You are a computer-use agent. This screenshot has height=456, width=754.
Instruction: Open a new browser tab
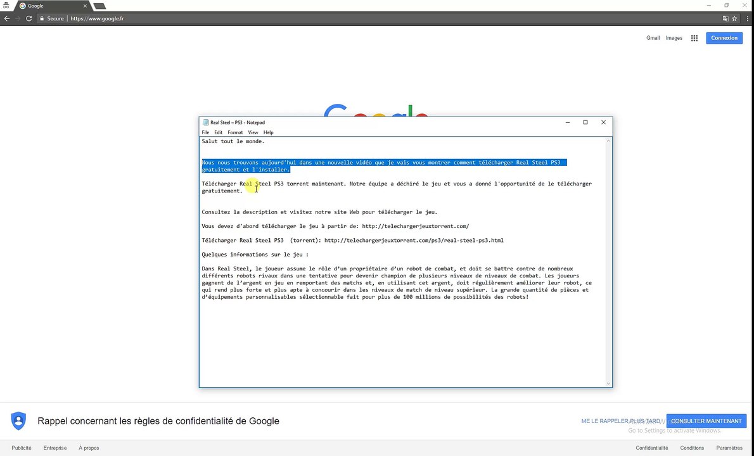click(x=99, y=6)
